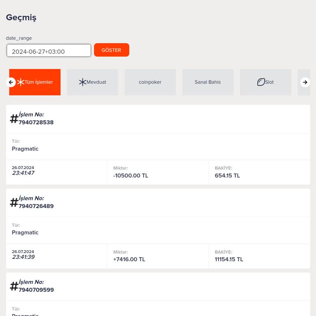Click BAKİYE label above 11154.15 TL
Image resolution: width=316 pixels, height=316 pixels.
point(223,252)
